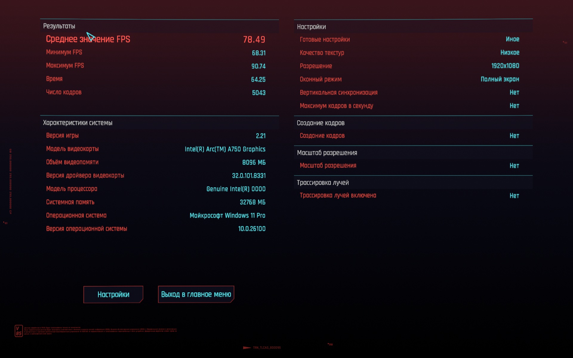Click the Трассировка лучей section header

click(x=323, y=183)
